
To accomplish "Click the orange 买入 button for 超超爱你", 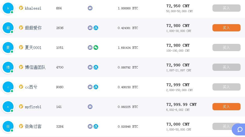I will [x=227, y=28].
